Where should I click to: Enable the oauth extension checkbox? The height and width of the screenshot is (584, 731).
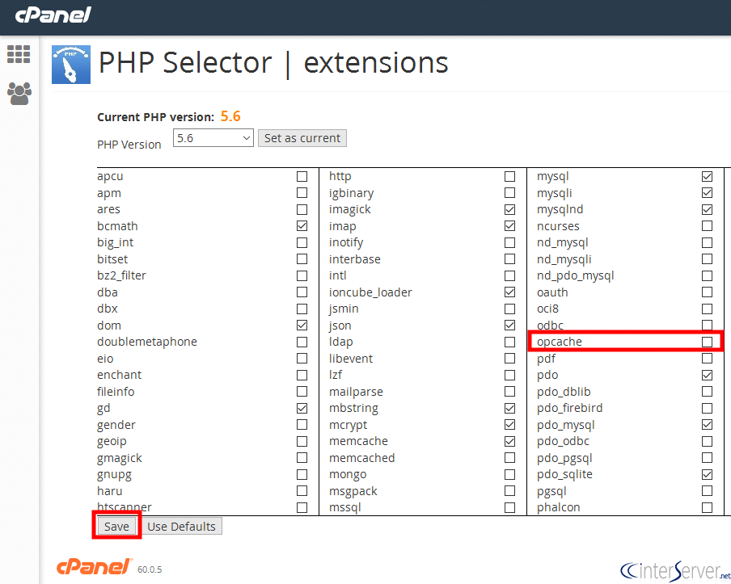click(707, 292)
